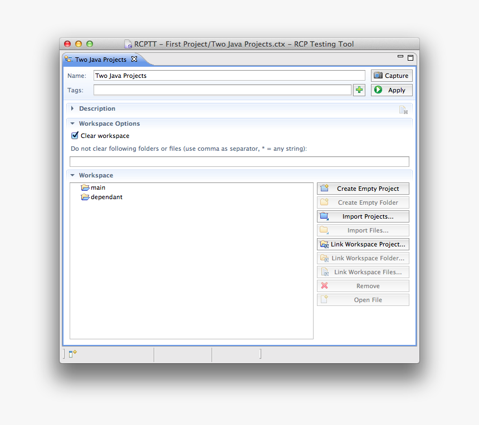Select the dependant project folder
Viewport: 479px width, 425px height.
click(x=106, y=197)
